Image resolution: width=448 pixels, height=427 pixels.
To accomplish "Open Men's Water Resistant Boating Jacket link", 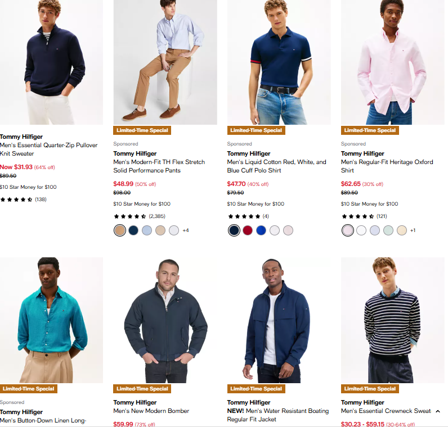I will 278,415.
